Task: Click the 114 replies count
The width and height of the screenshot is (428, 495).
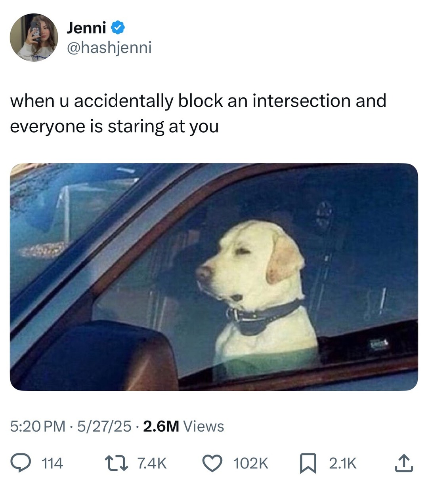Action: tap(52, 463)
